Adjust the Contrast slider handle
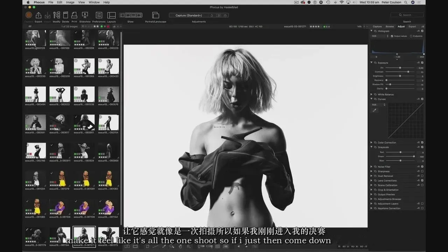The width and height of the screenshot is (448, 252). (x=408, y=72)
